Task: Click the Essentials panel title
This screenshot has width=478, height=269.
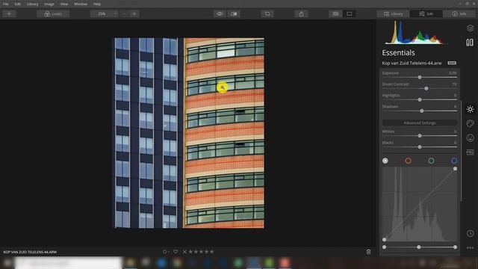Action: click(x=398, y=53)
